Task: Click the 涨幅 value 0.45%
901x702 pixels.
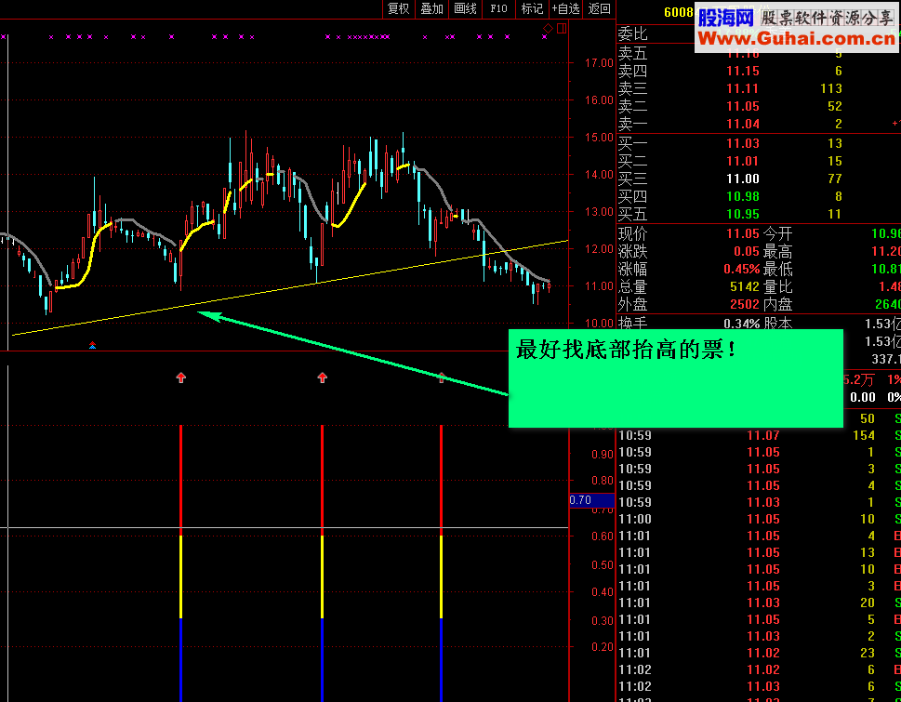Action: tap(741, 269)
